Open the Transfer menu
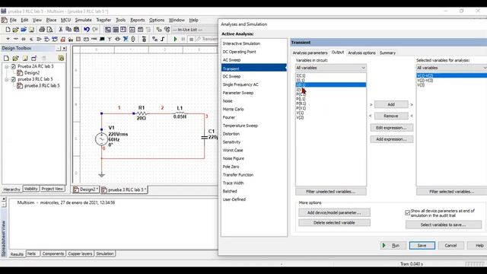487x274 pixels. 103,20
